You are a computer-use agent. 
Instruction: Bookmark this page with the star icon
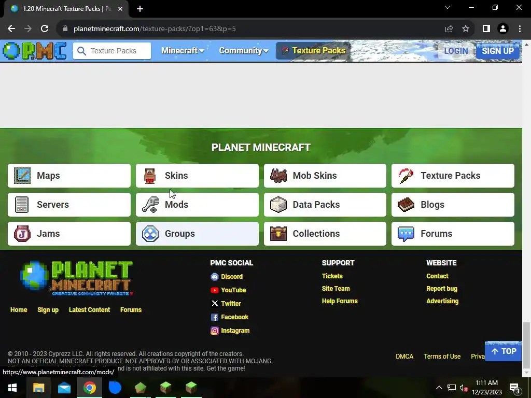coord(466,29)
